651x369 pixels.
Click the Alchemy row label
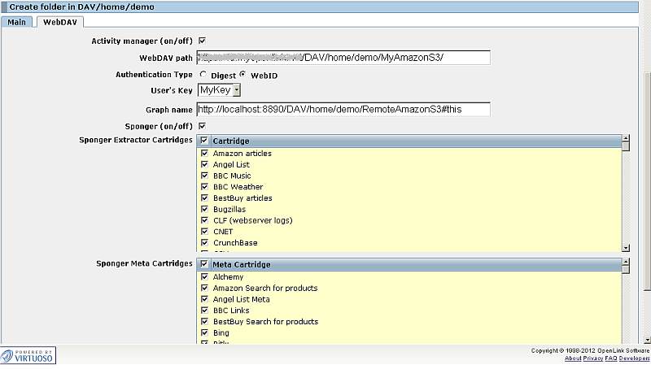pyautogui.click(x=228, y=277)
